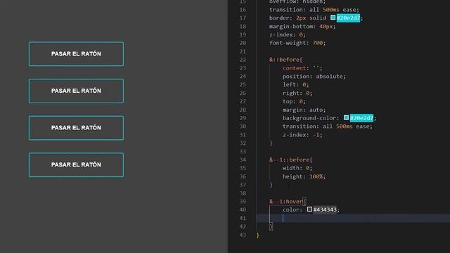450x253 pixels.
Task: Select line via line number 22
Action: [x=243, y=60]
